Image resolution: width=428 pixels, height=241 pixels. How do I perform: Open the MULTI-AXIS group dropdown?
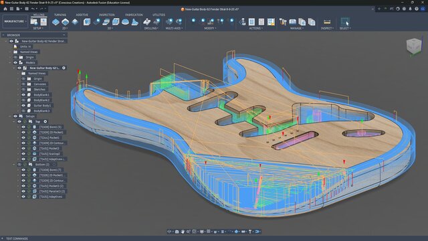tap(174, 28)
